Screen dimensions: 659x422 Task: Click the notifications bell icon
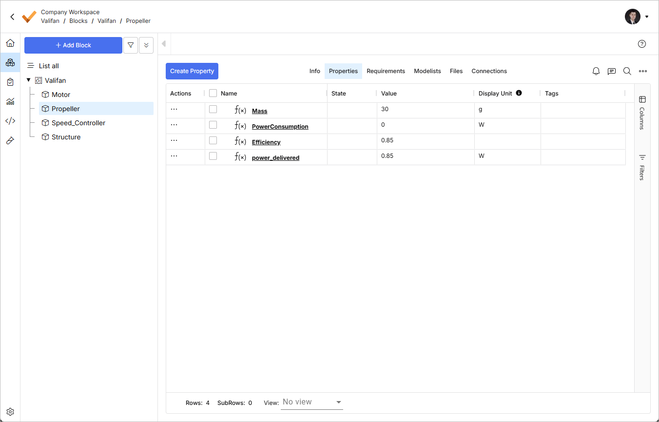tap(596, 71)
